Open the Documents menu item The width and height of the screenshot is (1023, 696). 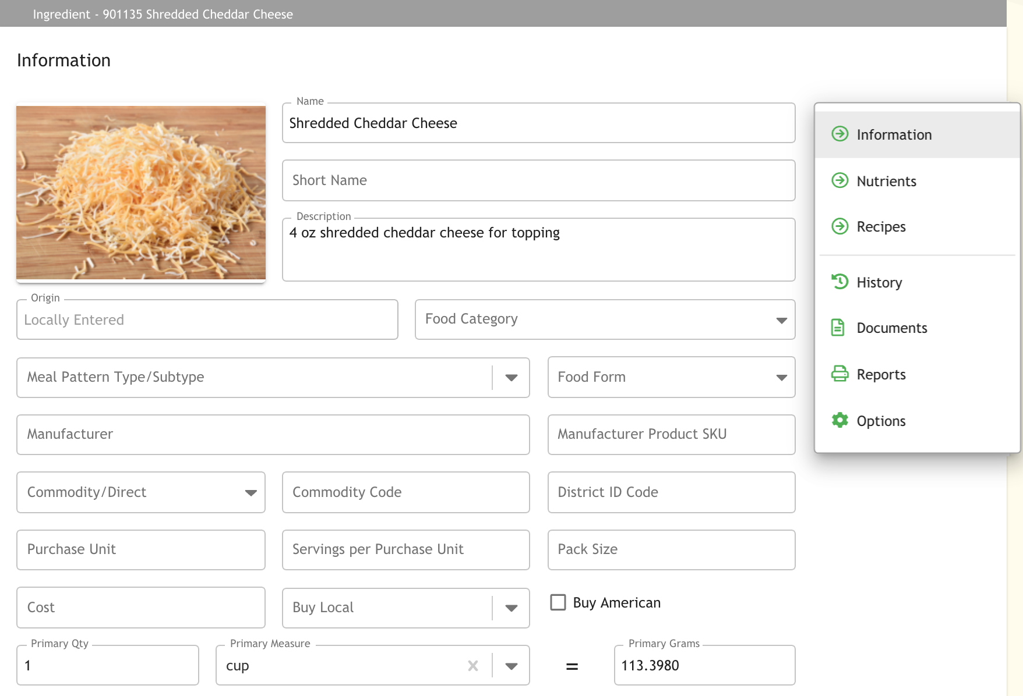(918, 328)
